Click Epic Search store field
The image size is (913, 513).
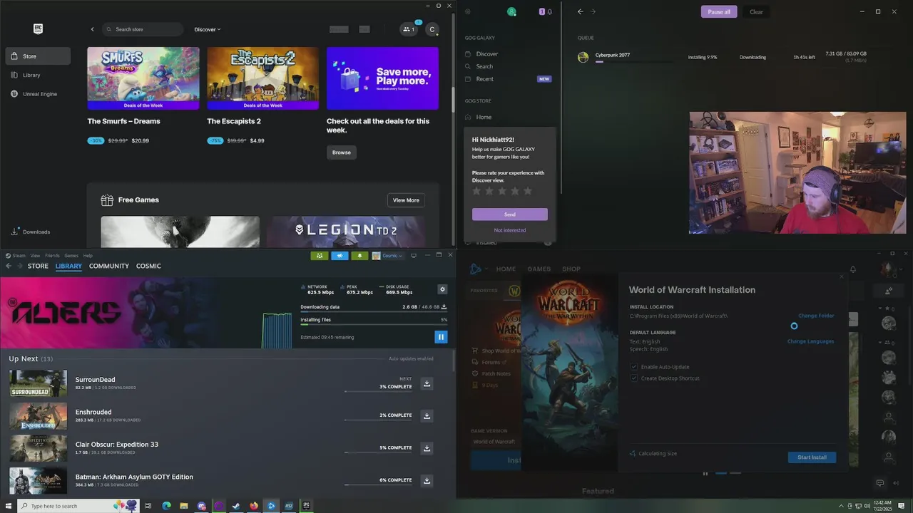click(143, 29)
